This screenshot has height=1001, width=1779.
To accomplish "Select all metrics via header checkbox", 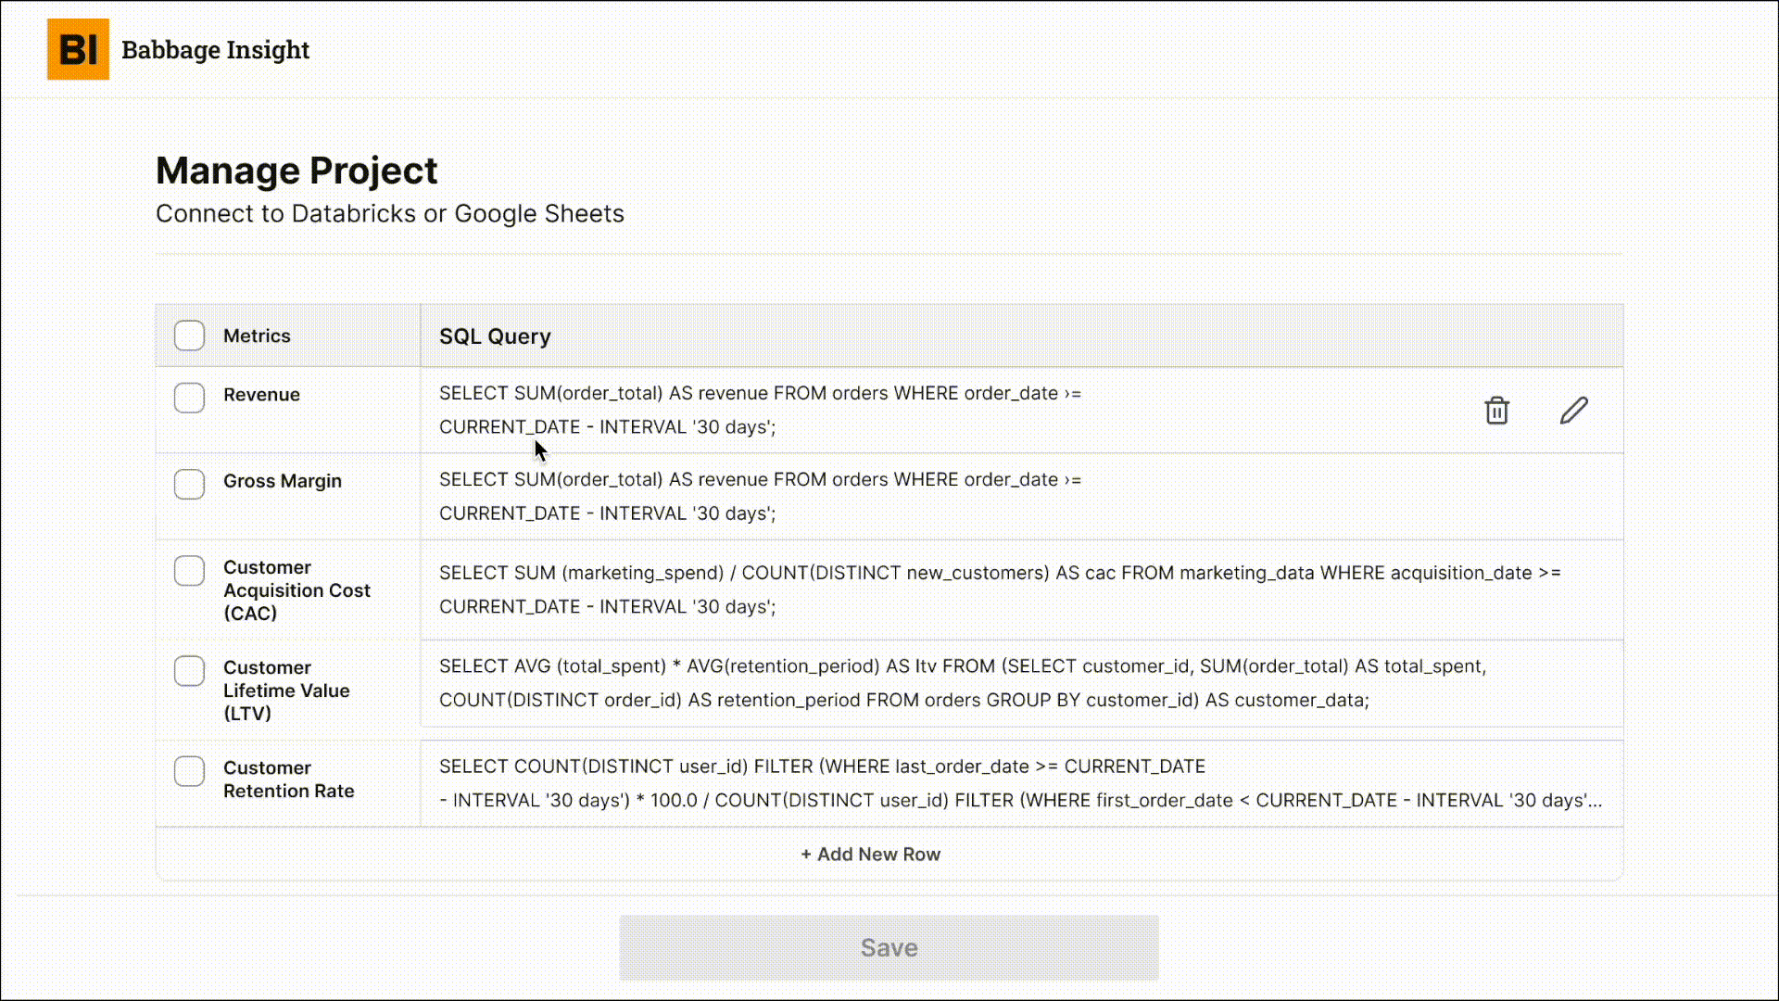I will click(x=189, y=336).
